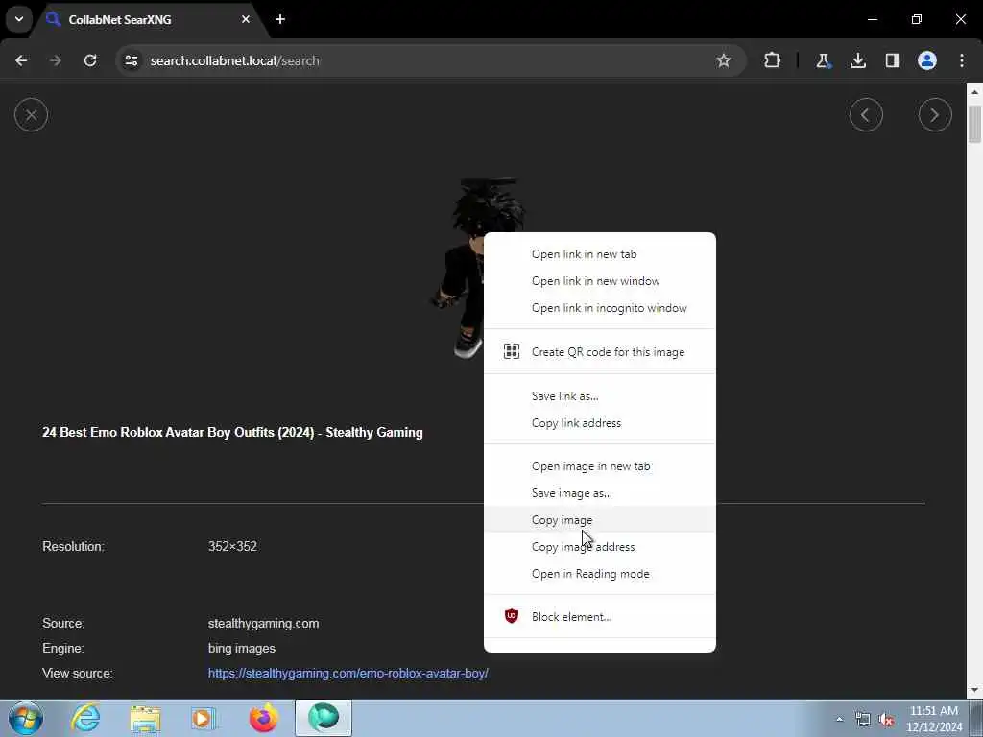Click the browser forward arrow
Image resolution: width=983 pixels, height=737 pixels.
click(56, 60)
